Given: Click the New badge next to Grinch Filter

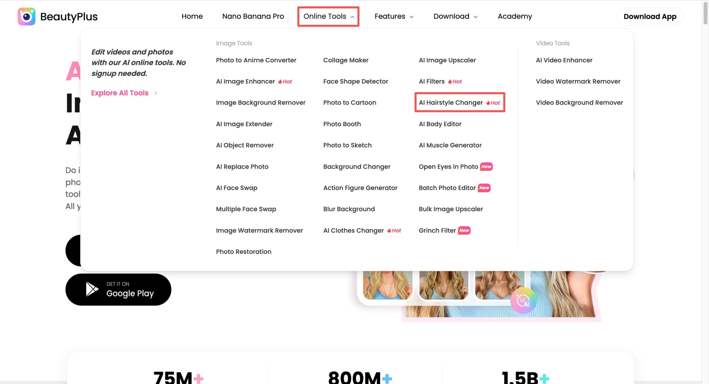Looking at the screenshot, I should [x=464, y=230].
